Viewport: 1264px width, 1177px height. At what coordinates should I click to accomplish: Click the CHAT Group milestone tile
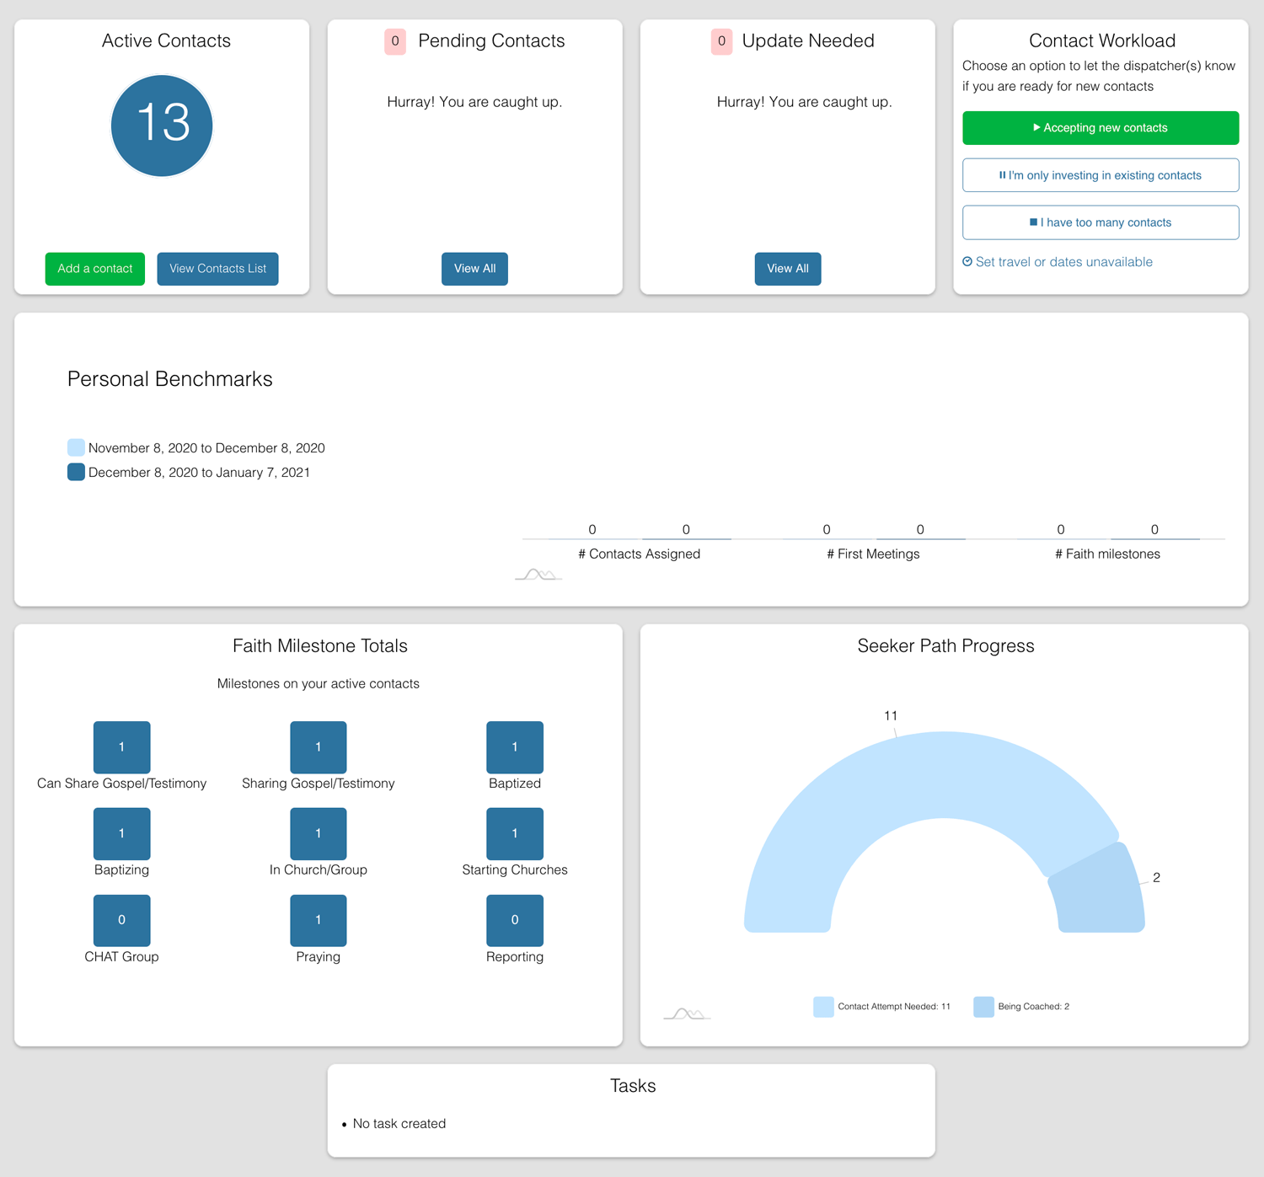(121, 921)
